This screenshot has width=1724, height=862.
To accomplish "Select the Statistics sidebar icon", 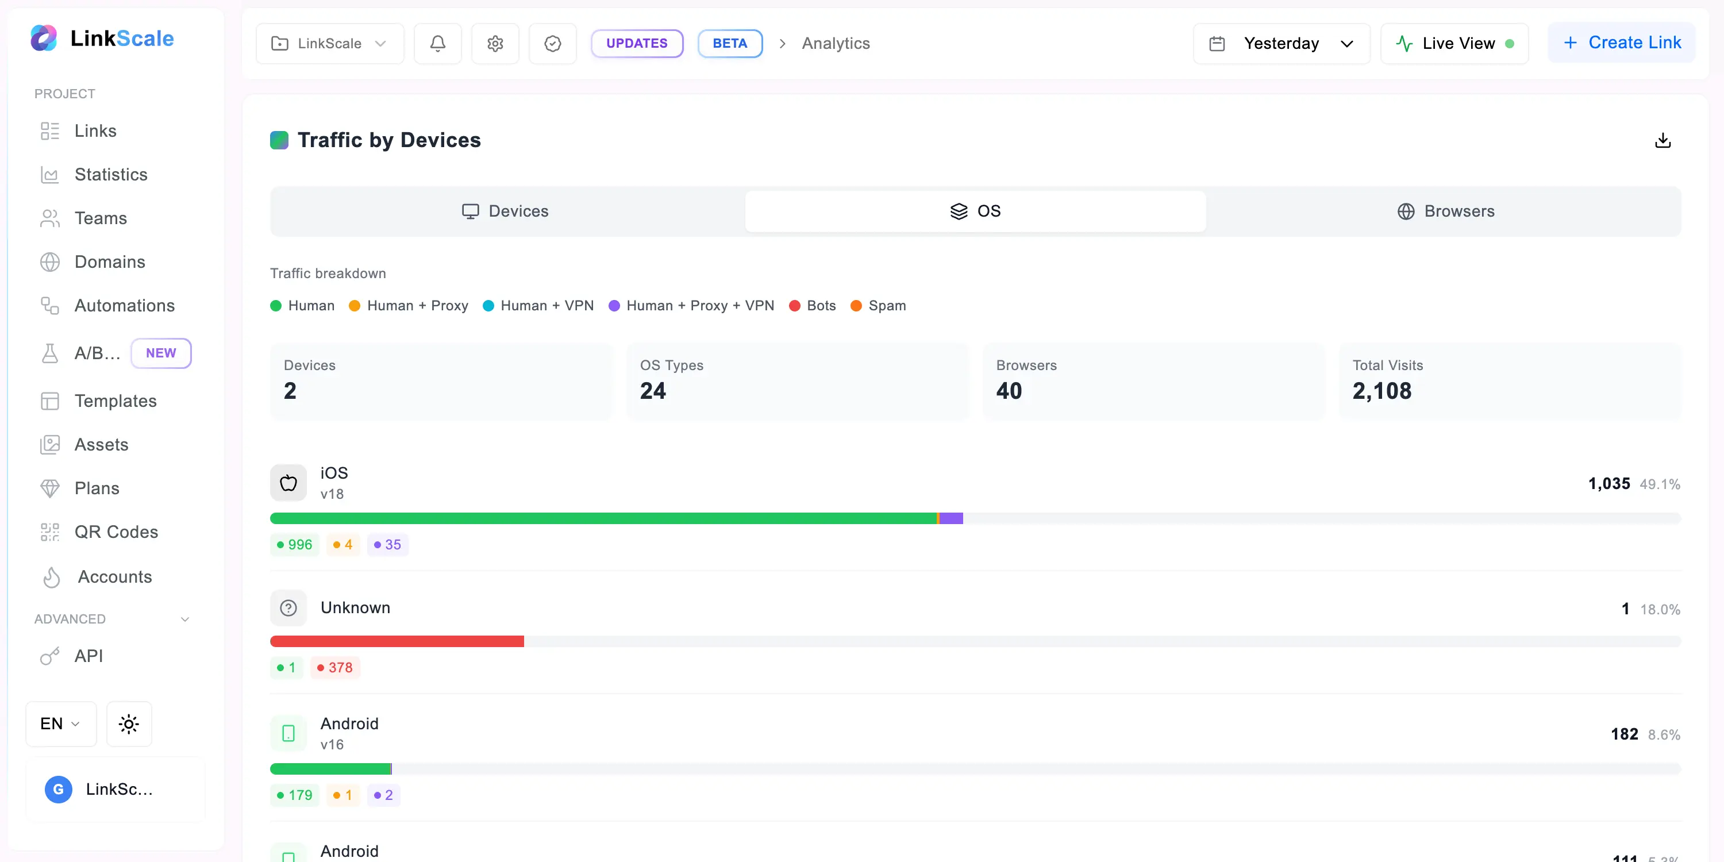I will pos(49,174).
